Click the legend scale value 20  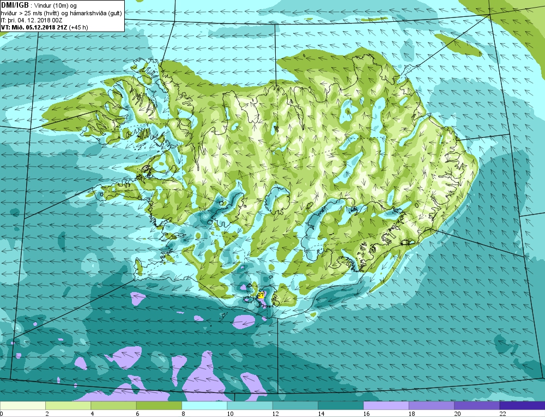coord(457,414)
